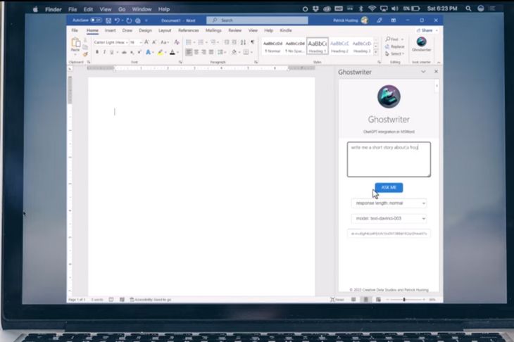Apply bold formatting with the B icon

pos(96,52)
